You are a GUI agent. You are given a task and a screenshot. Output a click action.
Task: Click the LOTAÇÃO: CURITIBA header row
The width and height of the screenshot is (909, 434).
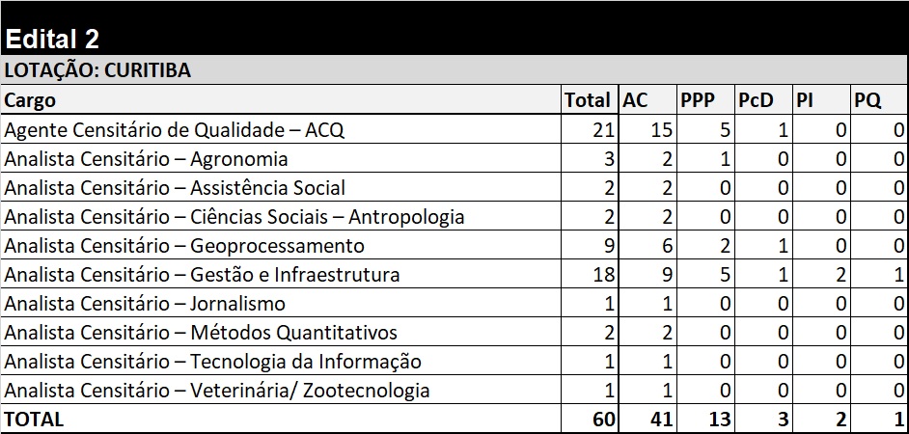[454, 70]
